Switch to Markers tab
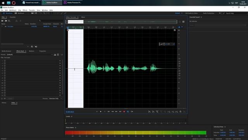Screen dimensions: 248x140 pos(31,51)
